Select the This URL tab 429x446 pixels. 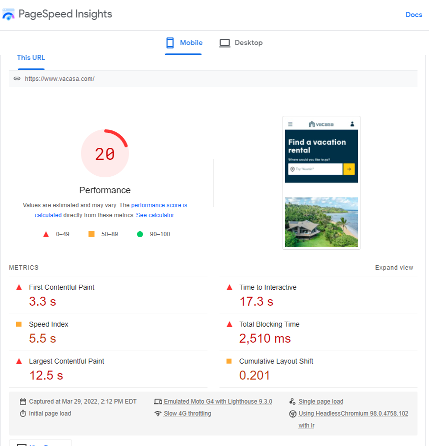click(x=31, y=58)
